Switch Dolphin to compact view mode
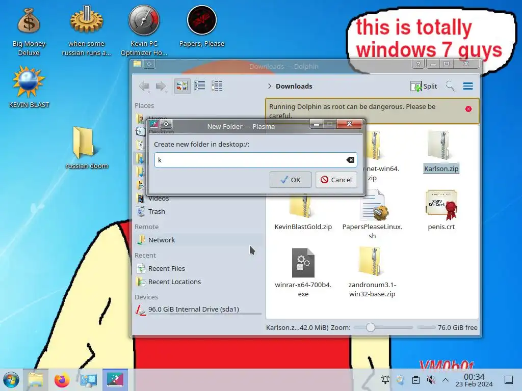 point(199,86)
